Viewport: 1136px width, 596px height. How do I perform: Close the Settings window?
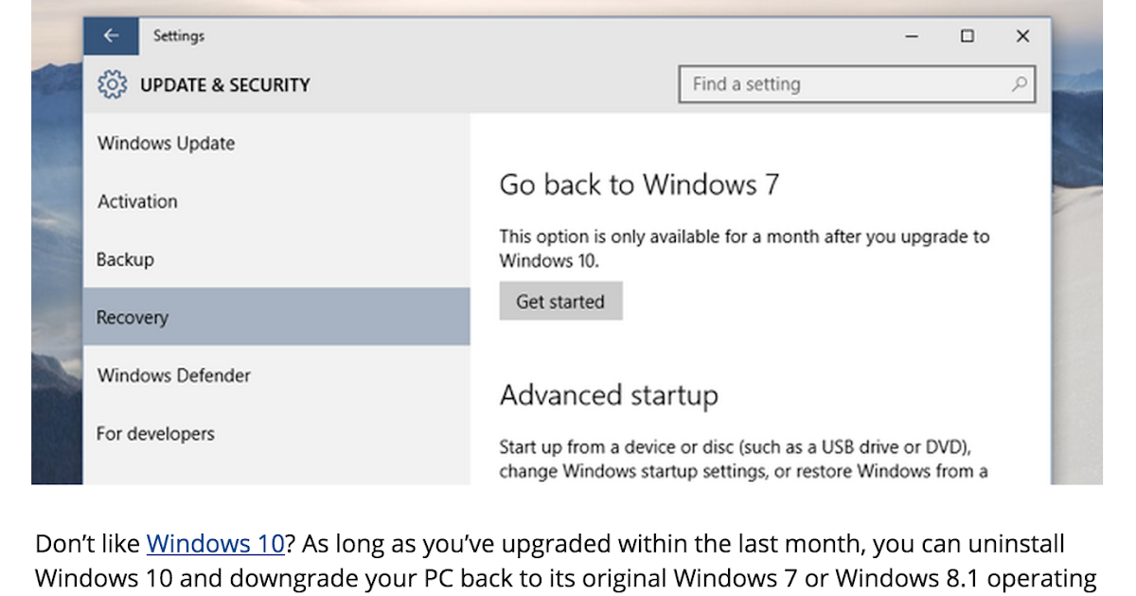pyautogui.click(x=1022, y=37)
